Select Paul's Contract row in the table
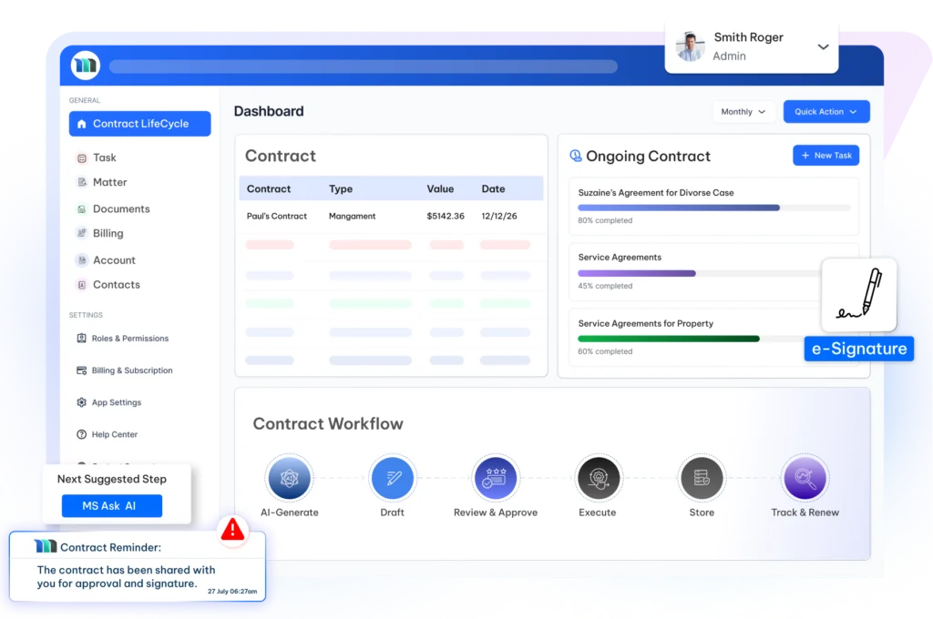 [x=277, y=217]
